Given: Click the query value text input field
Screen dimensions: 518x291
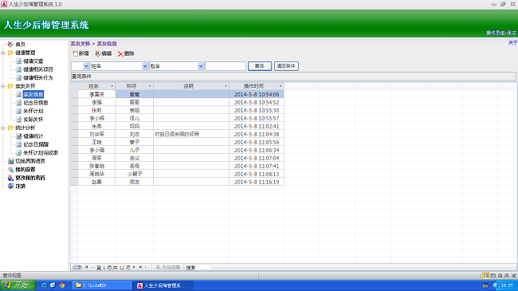Looking at the screenshot, I should (x=226, y=66).
